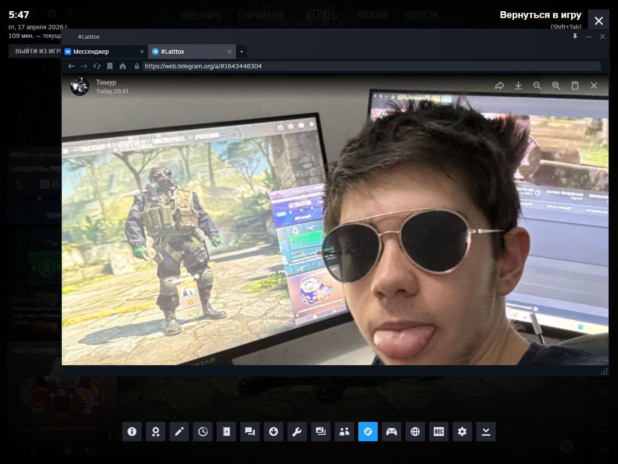Open the guides book icon
The height and width of the screenshot is (464, 618).
[226, 431]
